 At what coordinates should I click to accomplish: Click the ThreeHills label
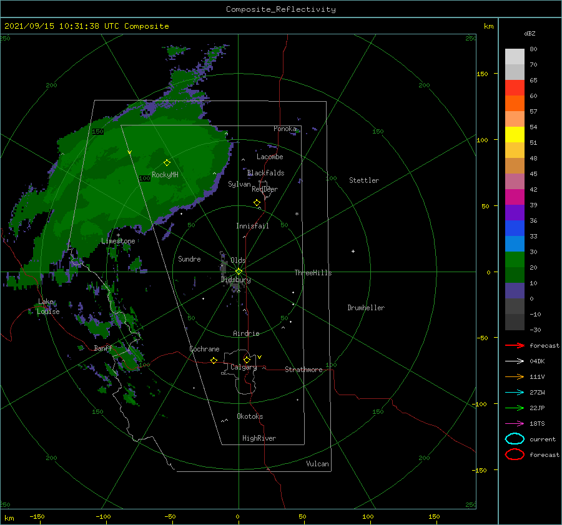pos(313,273)
